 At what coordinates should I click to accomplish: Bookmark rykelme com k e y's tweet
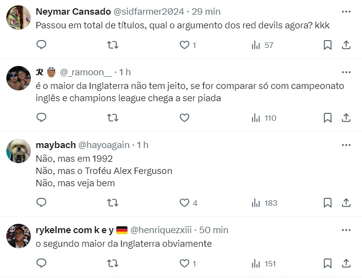click(x=328, y=263)
